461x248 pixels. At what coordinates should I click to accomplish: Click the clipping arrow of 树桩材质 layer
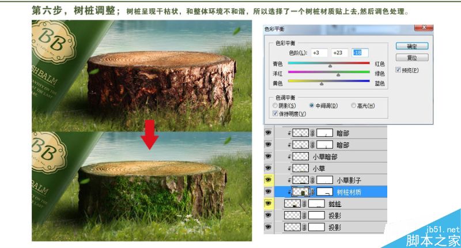289,192
